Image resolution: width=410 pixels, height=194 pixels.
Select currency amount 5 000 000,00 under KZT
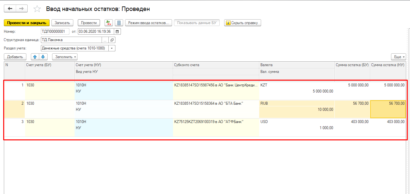pyautogui.click(x=296, y=91)
